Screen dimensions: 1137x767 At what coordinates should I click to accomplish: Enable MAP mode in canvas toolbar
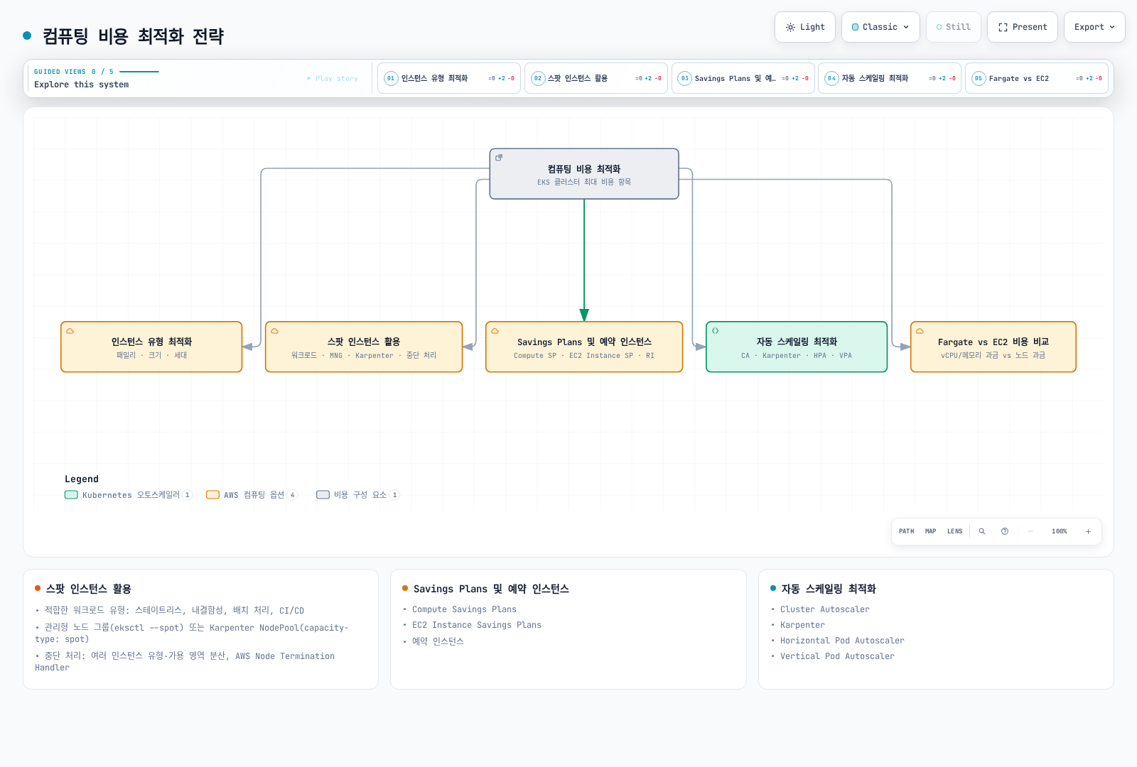[x=930, y=531]
